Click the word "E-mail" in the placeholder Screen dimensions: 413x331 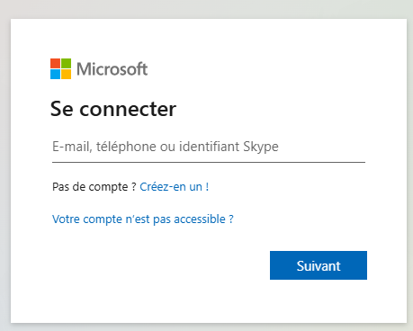point(72,147)
